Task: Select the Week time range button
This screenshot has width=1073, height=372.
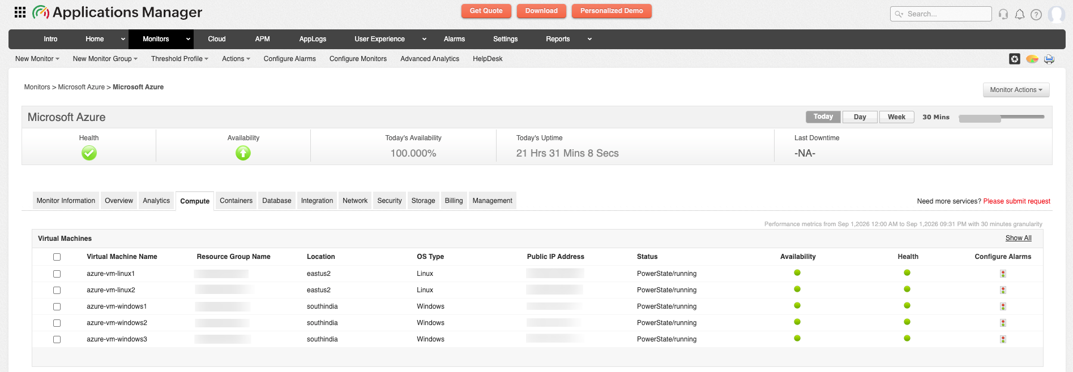Action: [896, 117]
